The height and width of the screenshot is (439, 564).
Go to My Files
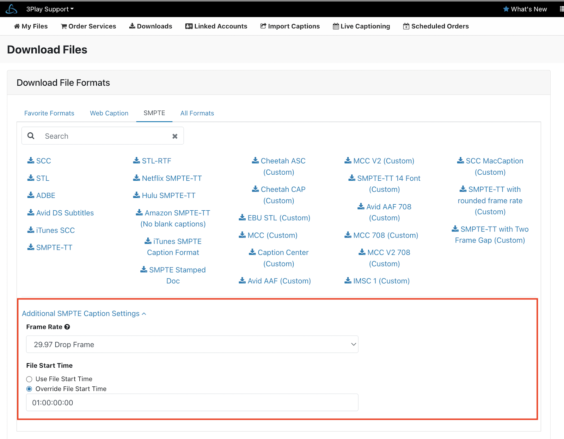(31, 26)
